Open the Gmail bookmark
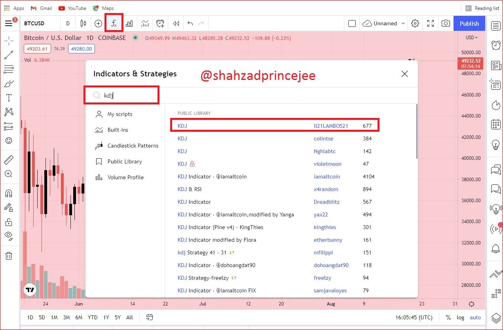The image size is (503, 330). [x=41, y=8]
